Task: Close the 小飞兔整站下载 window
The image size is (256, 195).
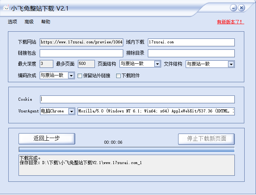Action: click(241, 8)
